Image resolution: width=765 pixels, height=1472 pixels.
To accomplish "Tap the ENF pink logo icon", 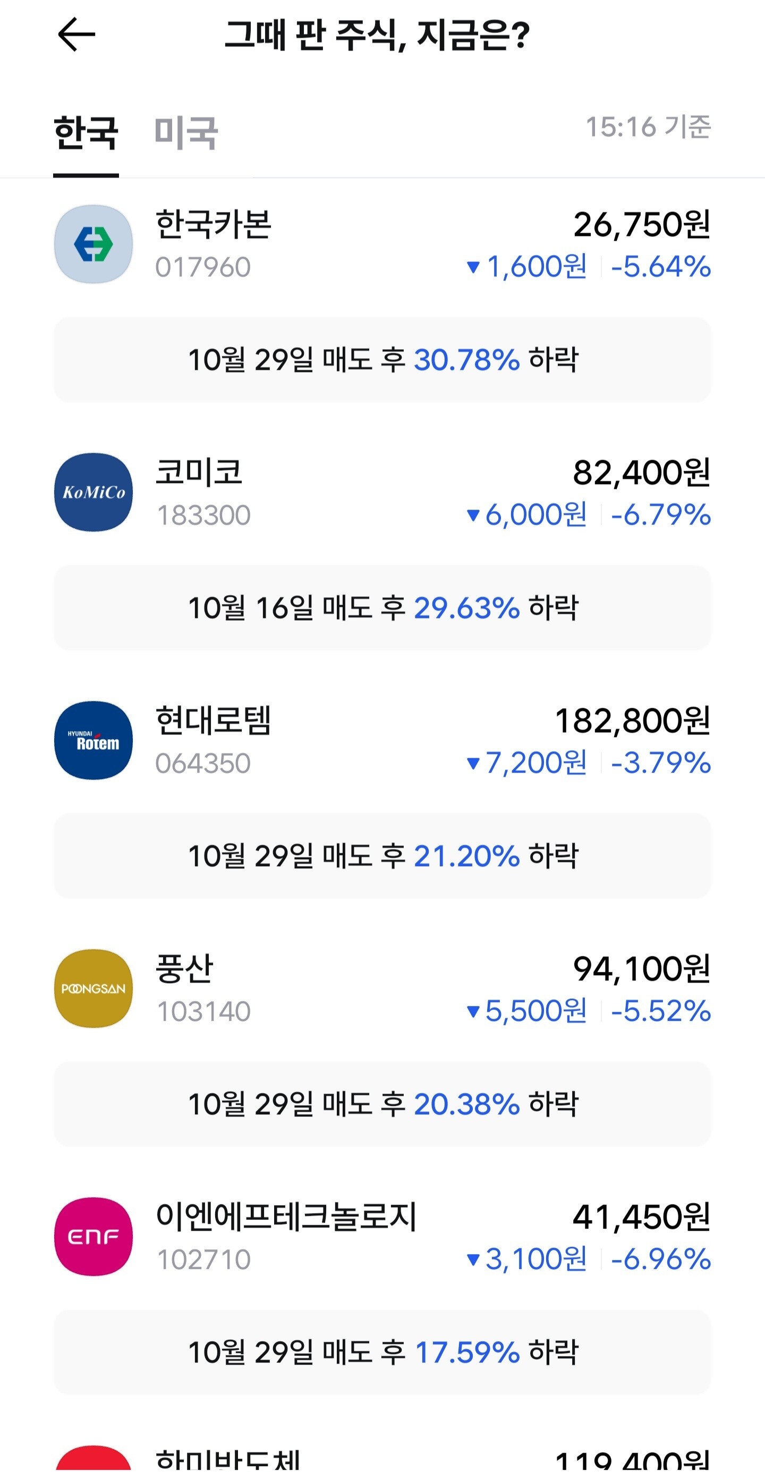I will pos(93,1236).
